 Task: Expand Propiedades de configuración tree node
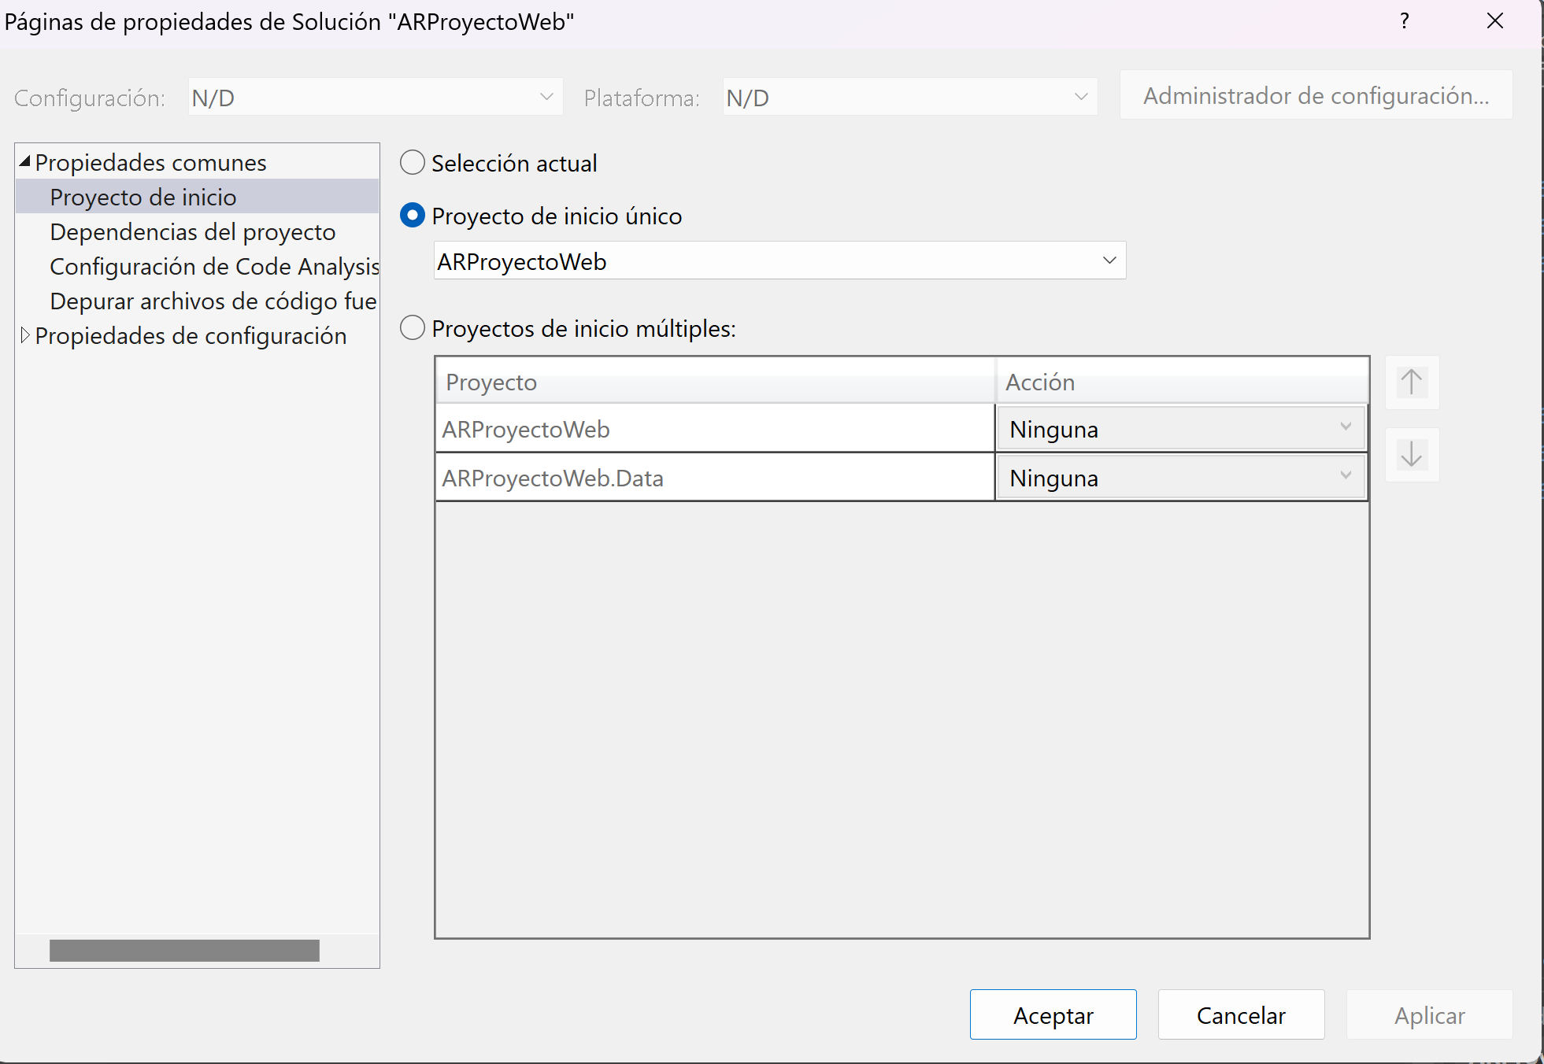(25, 335)
